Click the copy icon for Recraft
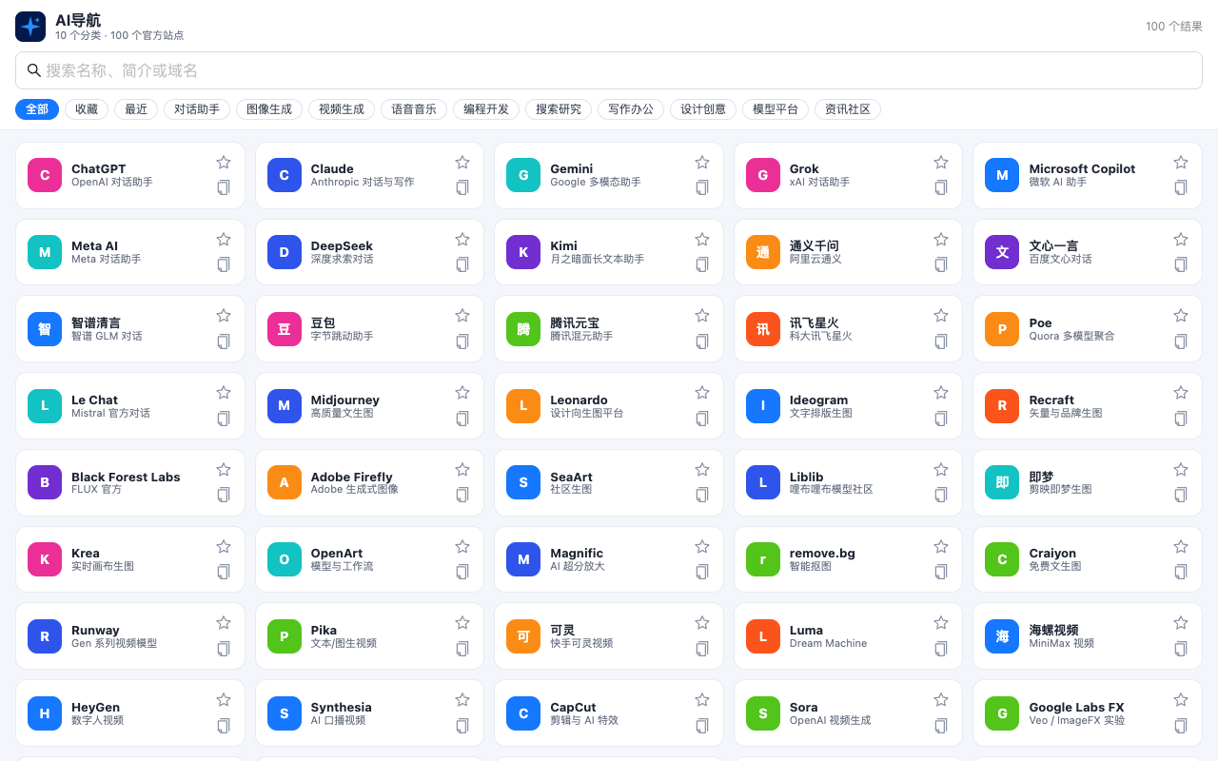Viewport: 1218px width, 761px height. [x=1181, y=419]
